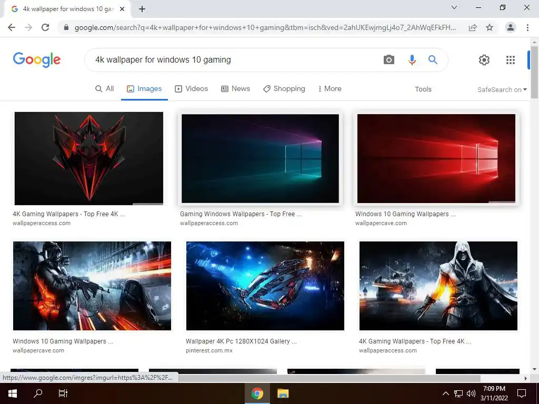Switch to the News tab

point(235,88)
